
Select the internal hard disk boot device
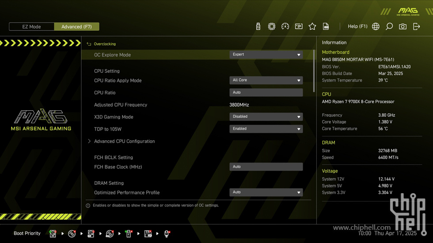(x=53, y=234)
